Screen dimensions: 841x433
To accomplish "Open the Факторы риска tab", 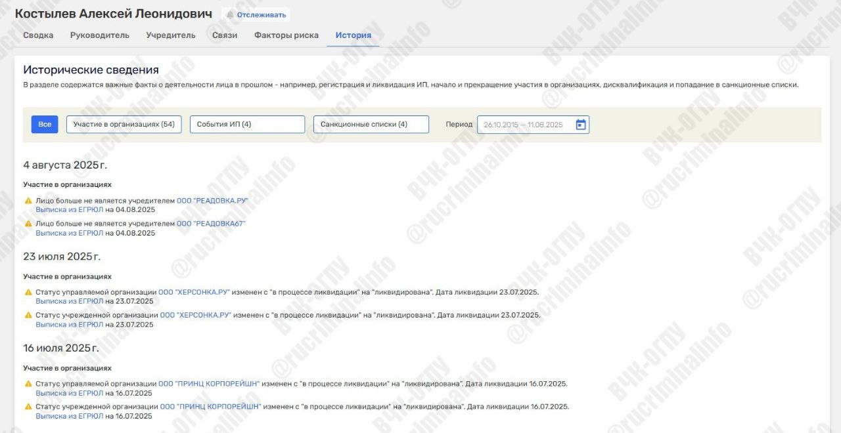I will pyautogui.click(x=286, y=35).
